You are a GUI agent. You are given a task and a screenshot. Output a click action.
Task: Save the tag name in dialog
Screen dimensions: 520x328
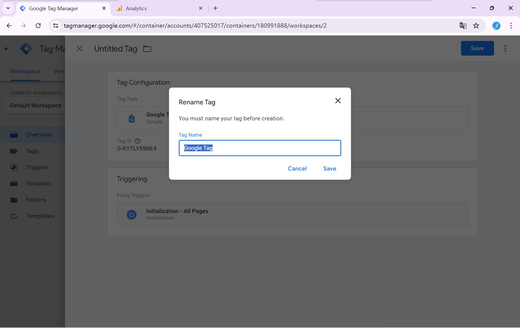pyautogui.click(x=330, y=169)
